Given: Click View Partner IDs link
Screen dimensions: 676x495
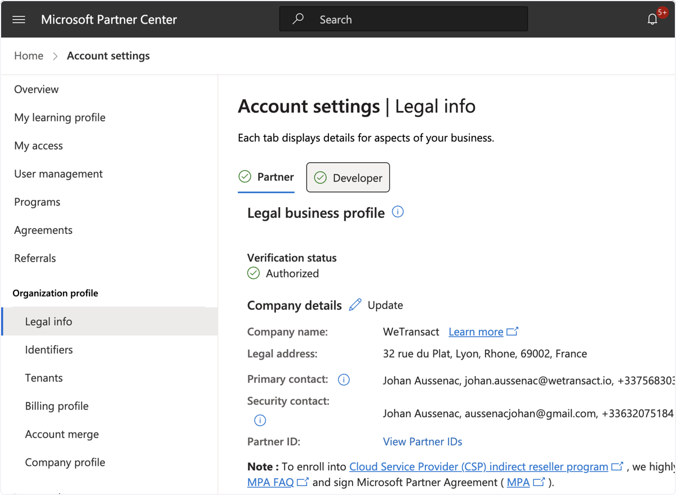Looking at the screenshot, I should coord(422,442).
